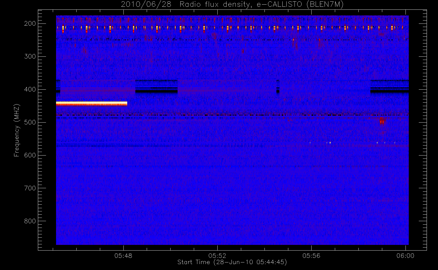Click the 700 frequency tick label
Viewport: 438px width, 270px height.
pos(30,188)
